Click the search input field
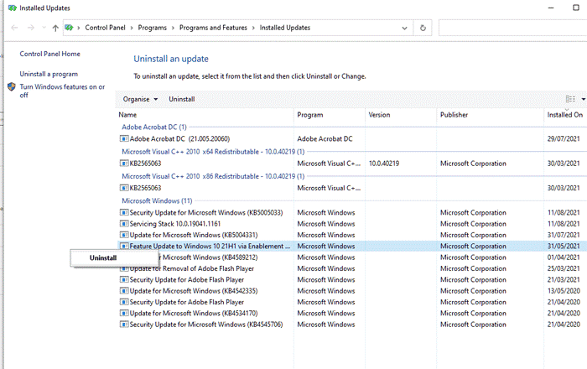 [x=512, y=28]
